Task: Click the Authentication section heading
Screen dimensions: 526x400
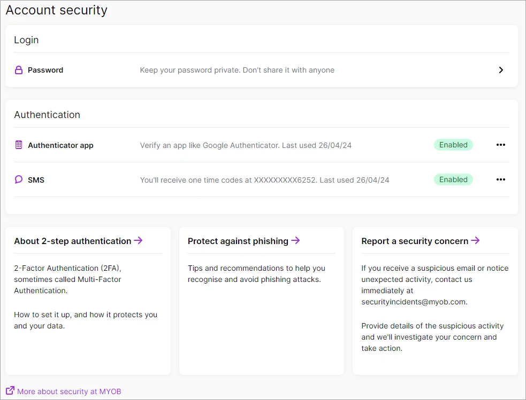Action: click(47, 115)
